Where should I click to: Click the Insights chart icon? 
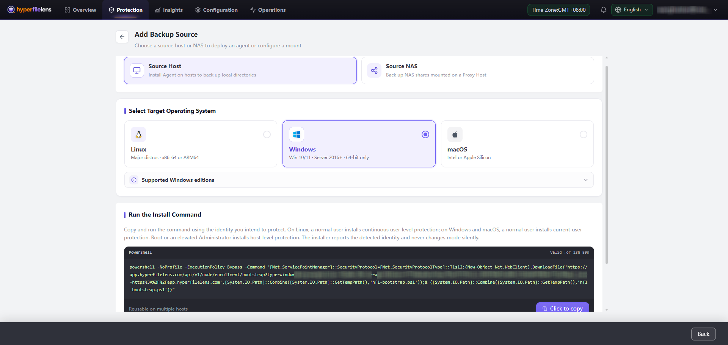158,10
